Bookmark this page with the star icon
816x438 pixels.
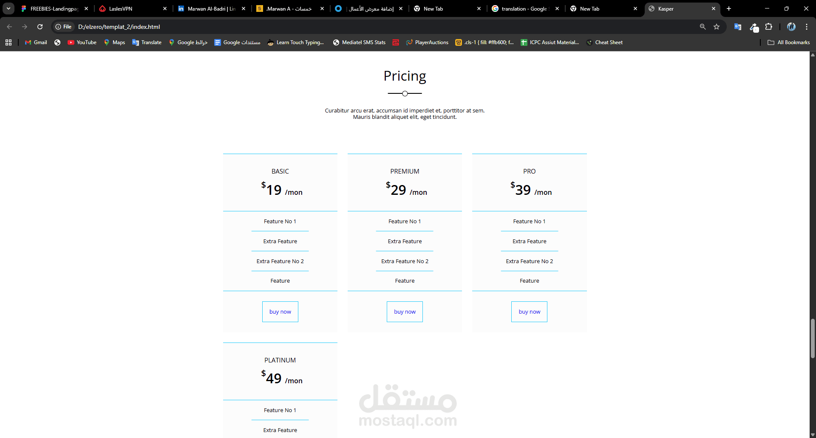717,27
